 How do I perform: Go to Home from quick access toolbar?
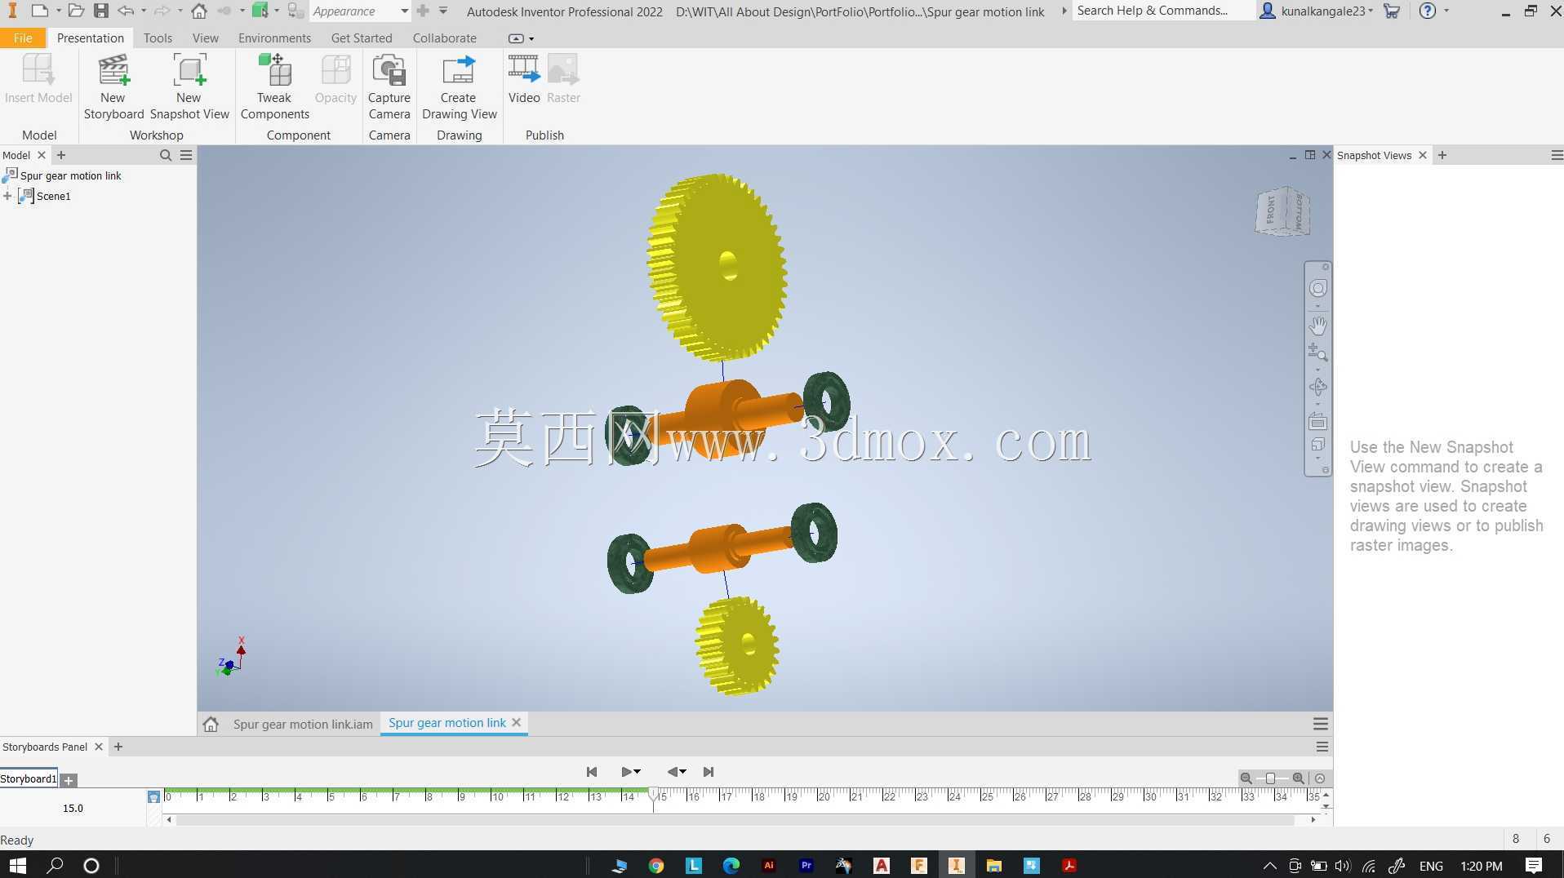199,11
